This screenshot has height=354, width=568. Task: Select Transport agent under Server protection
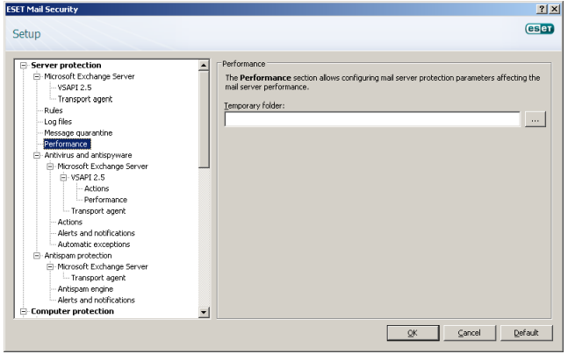[x=85, y=99]
